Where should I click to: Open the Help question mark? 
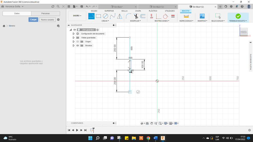click(x=242, y=7)
